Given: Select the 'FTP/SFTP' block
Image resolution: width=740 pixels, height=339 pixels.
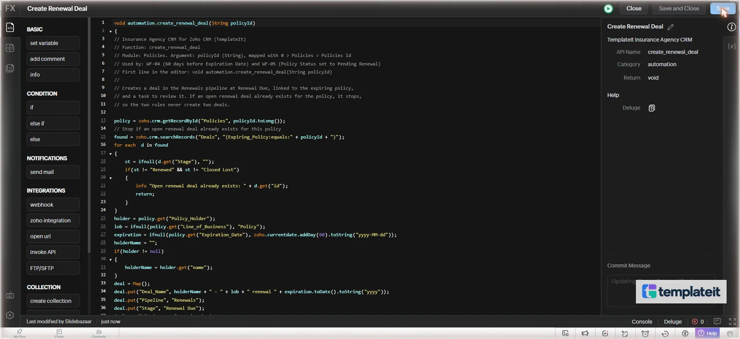Looking at the screenshot, I should 53,268.
